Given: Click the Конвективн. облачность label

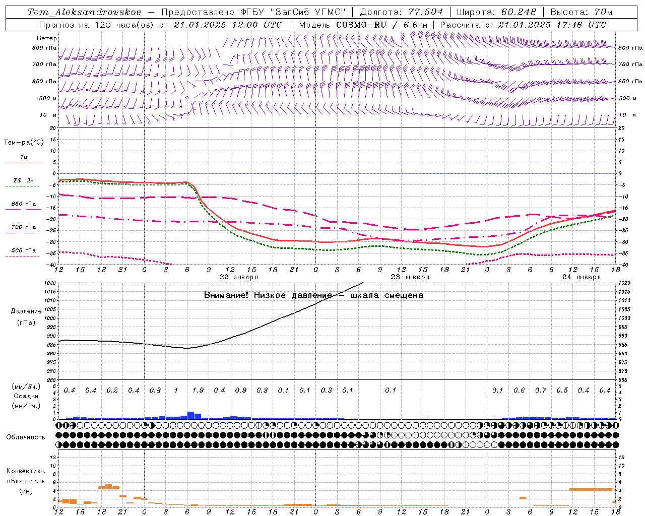Looking at the screenshot, I should point(26,476).
